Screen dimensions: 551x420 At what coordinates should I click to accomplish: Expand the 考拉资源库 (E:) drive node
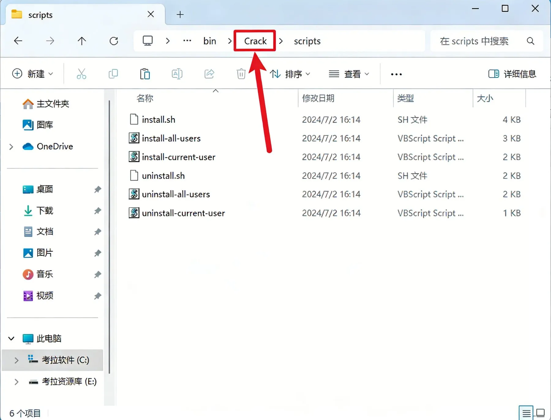tap(17, 381)
